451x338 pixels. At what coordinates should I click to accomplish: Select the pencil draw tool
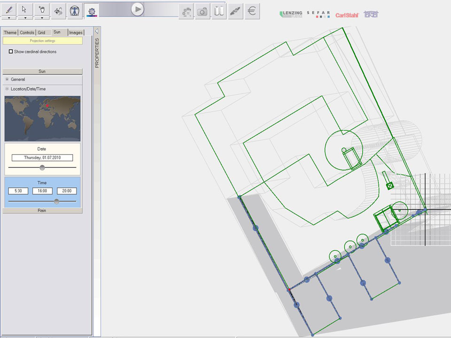click(9, 9)
